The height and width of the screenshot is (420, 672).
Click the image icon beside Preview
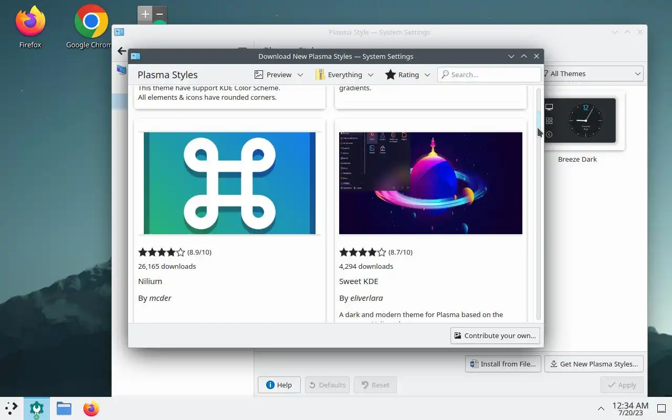tap(258, 75)
